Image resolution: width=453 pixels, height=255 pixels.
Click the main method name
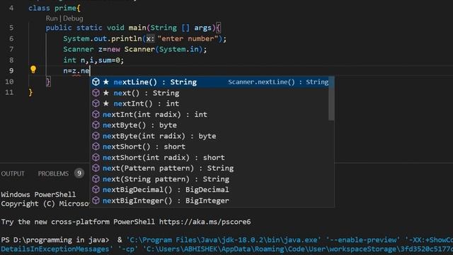pos(137,28)
